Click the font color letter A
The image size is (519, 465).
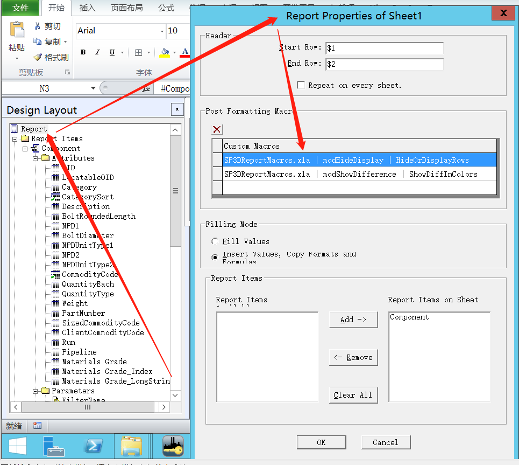pos(185,52)
